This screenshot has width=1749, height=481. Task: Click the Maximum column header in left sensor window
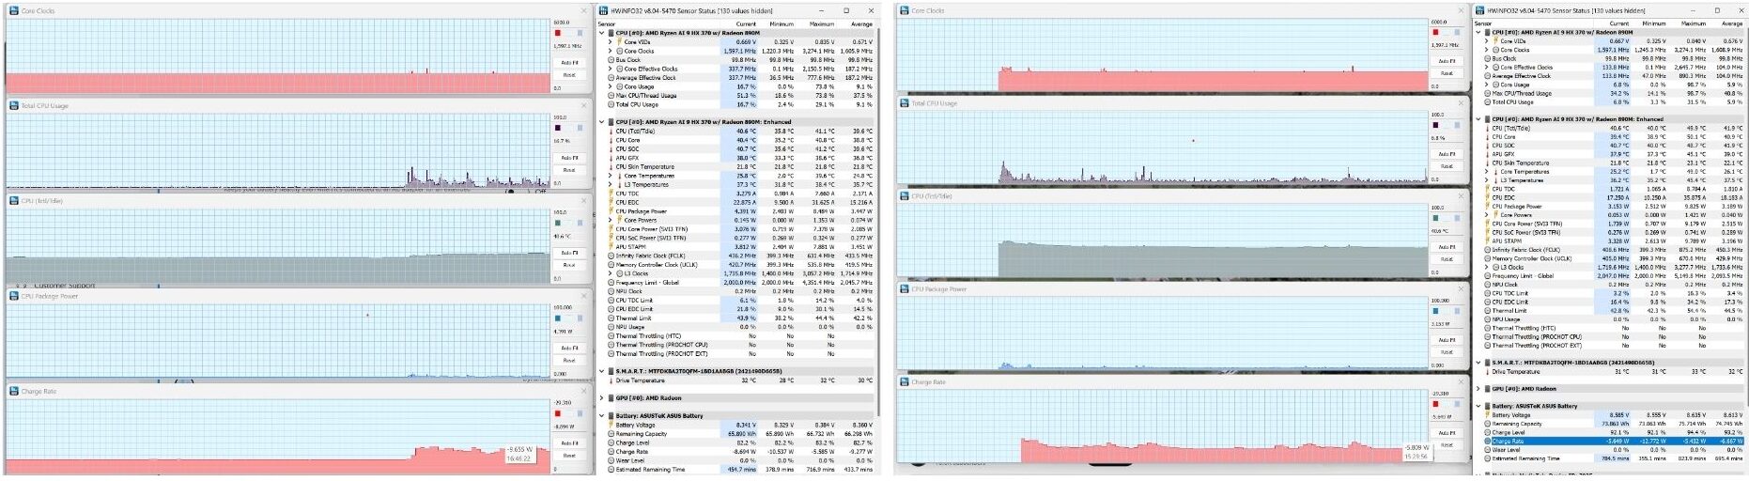[822, 23]
